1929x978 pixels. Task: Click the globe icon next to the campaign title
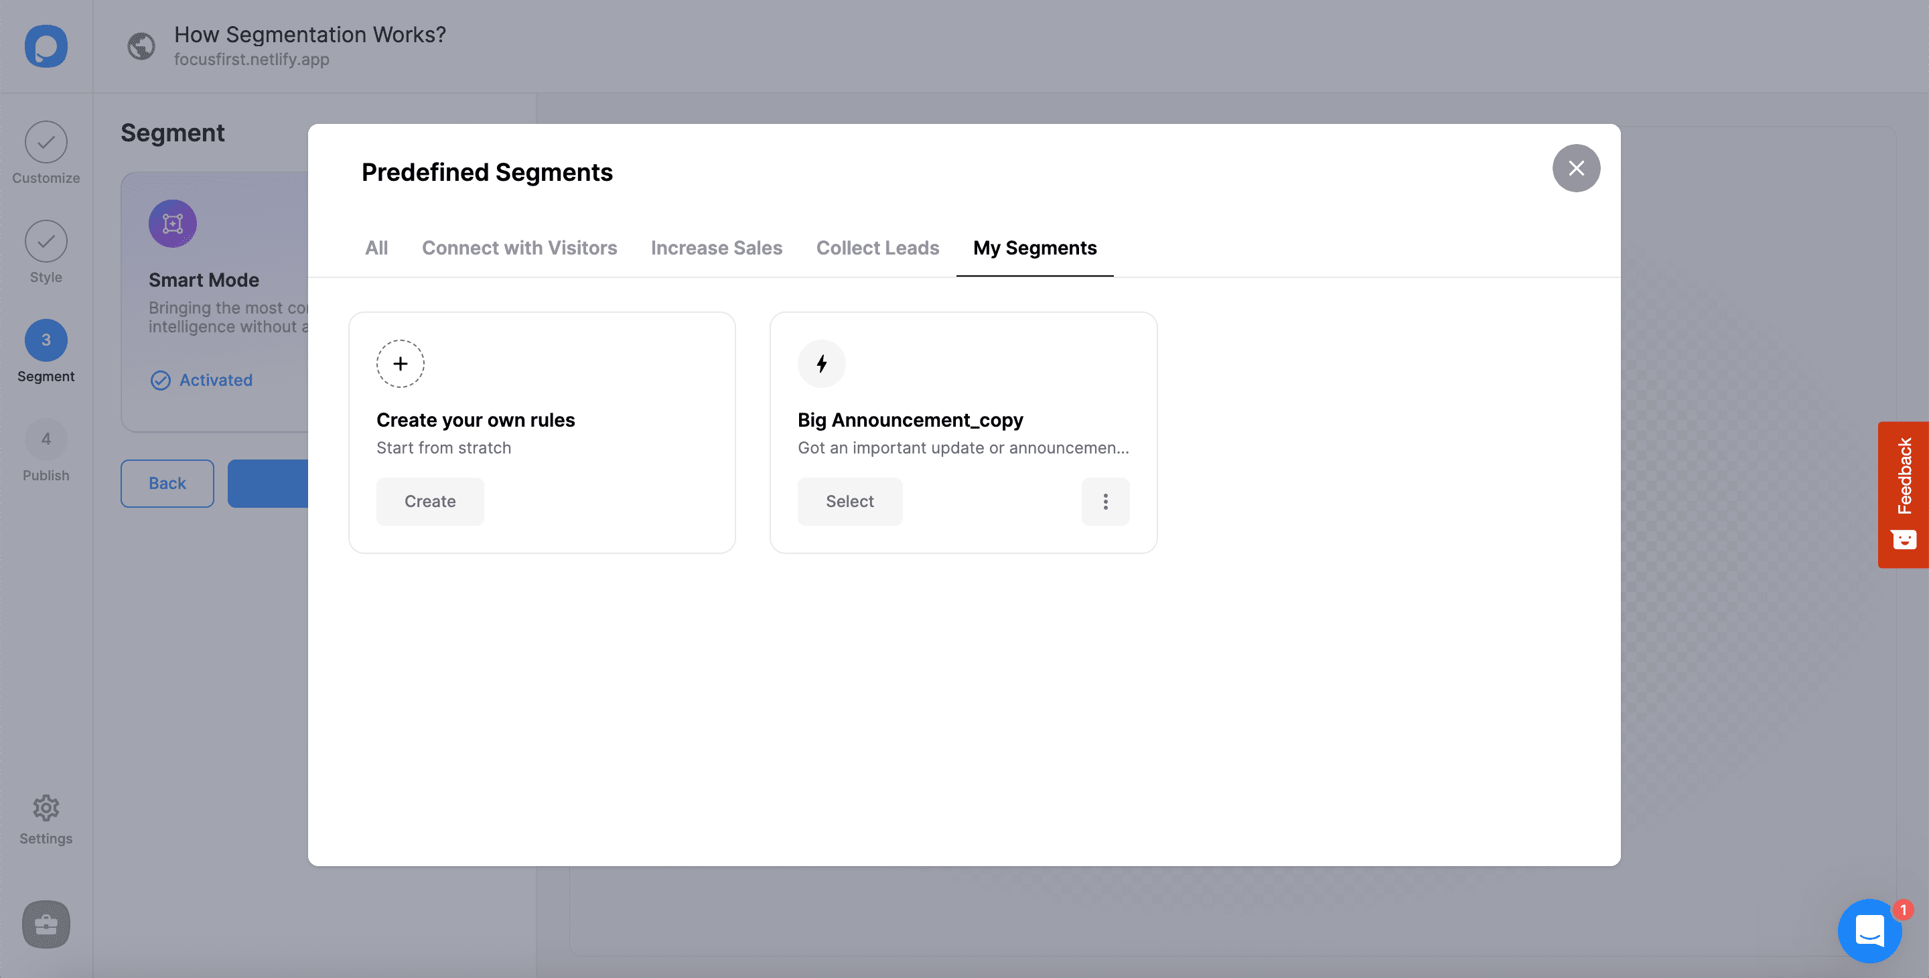coord(141,46)
